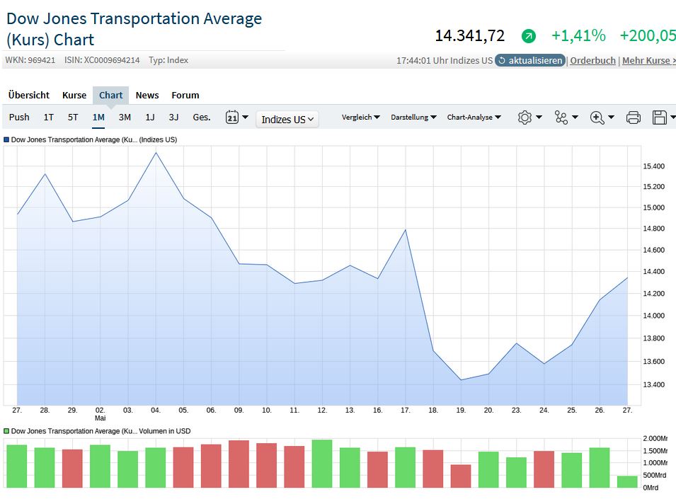Expand the arrow next to zoom icon
The image size is (676, 504).
[611, 118]
